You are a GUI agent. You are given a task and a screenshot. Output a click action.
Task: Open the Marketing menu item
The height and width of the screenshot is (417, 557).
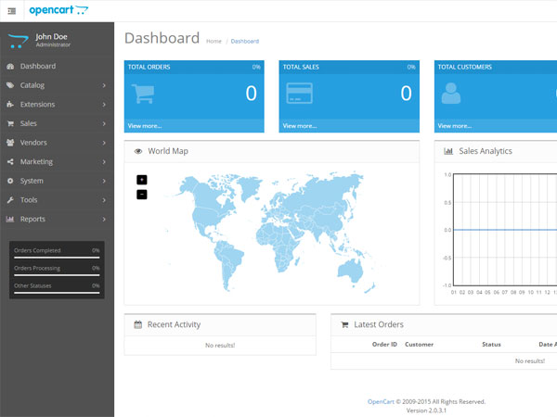coord(36,162)
